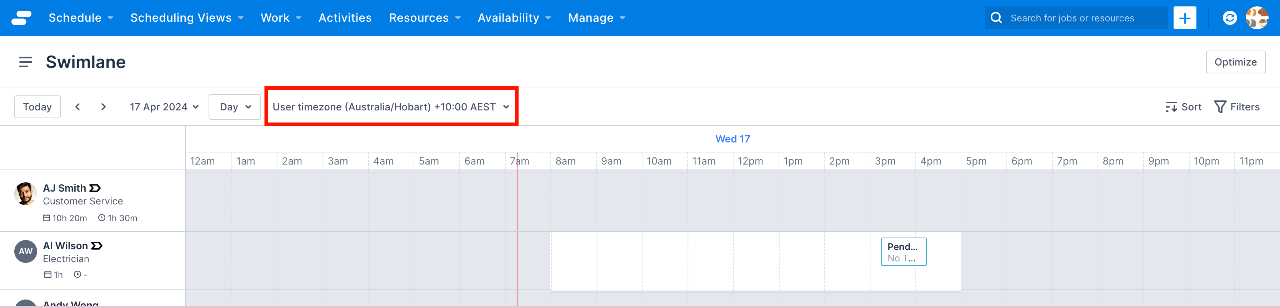The width and height of the screenshot is (1280, 307).
Task: Click the Electrician label
Action: pos(66,259)
